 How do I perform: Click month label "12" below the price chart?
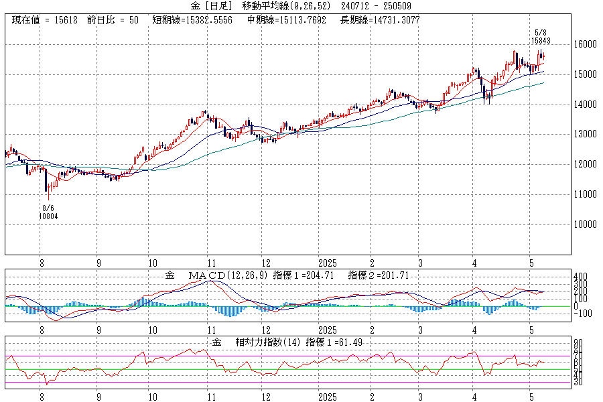click(266, 263)
